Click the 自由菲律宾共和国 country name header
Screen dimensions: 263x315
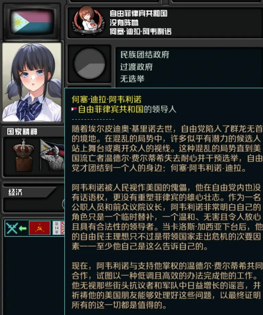(x=138, y=13)
